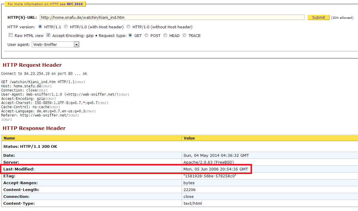Enable the Raw HTML view checkbox
358x211 pixels.
click(10, 35)
